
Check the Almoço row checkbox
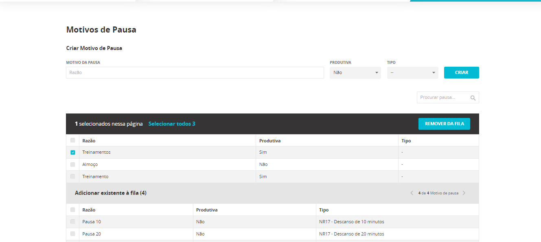tap(73, 165)
